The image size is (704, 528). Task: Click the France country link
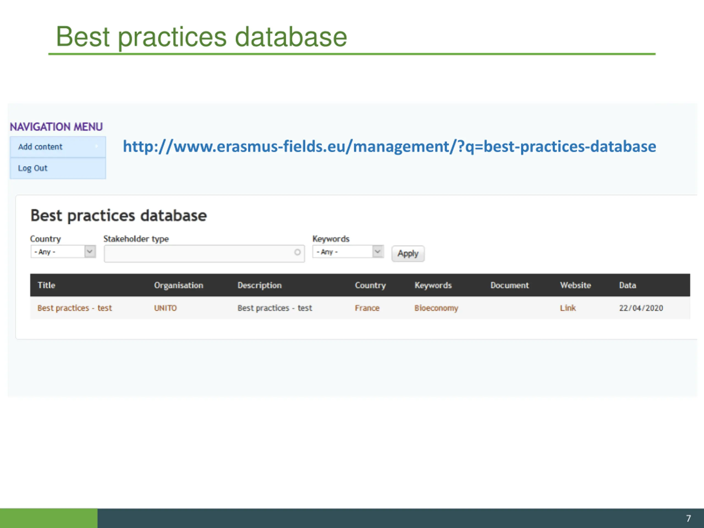click(x=367, y=308)
